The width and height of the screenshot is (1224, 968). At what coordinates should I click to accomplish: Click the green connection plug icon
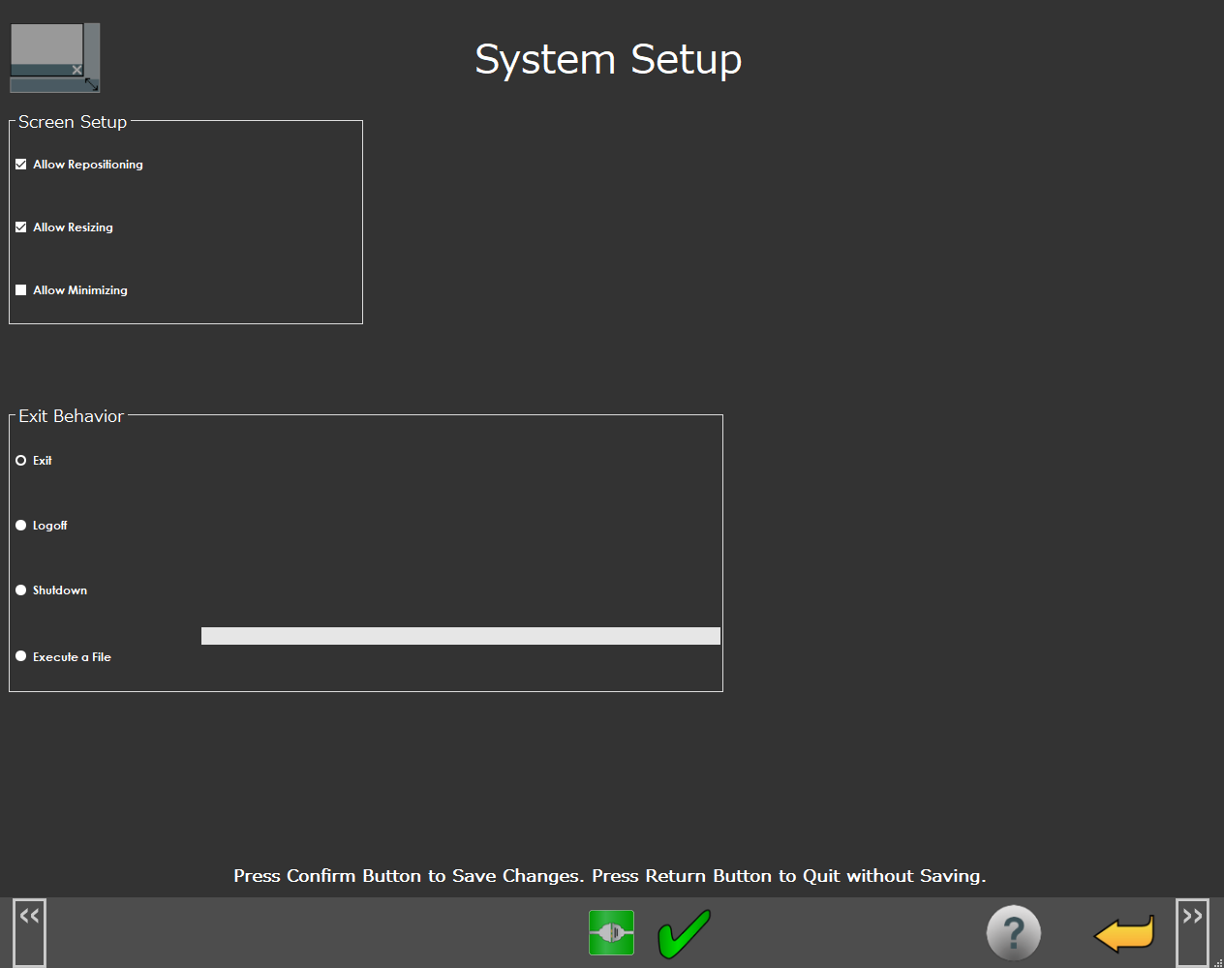point(611,933)
